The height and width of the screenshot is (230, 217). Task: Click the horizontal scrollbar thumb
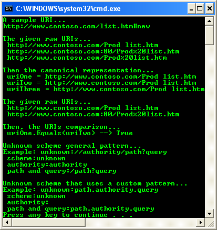coord(48,222)
